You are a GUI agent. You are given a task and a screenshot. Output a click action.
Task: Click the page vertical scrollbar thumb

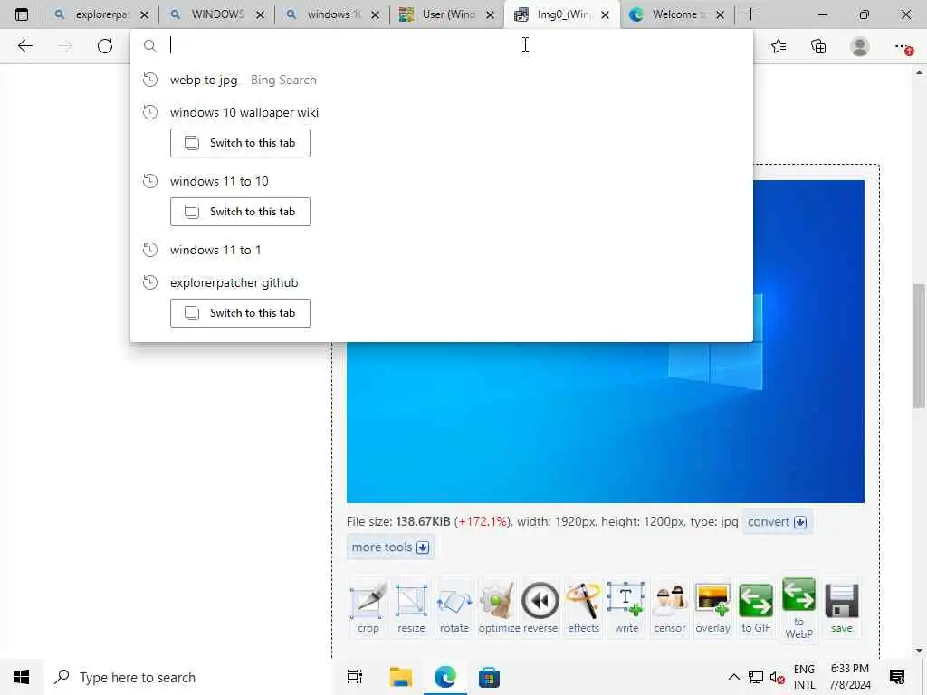point(919,345)
